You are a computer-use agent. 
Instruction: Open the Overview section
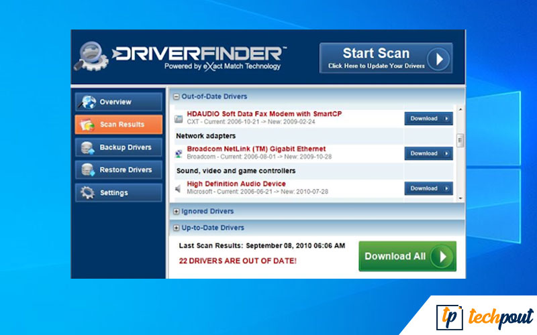(119, 102)
